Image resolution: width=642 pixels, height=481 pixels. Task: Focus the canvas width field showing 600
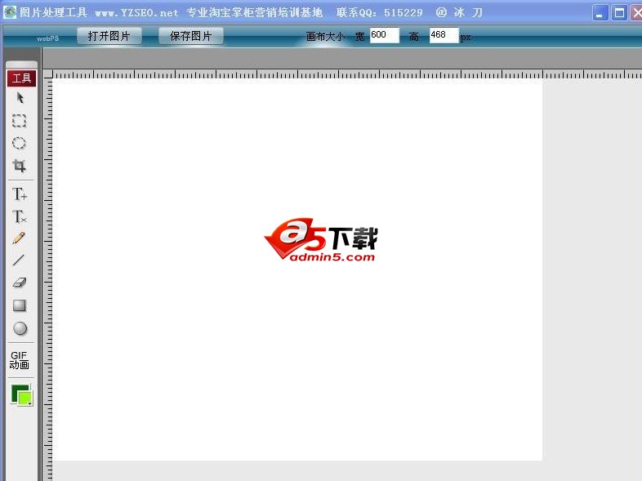click(384, 35)
